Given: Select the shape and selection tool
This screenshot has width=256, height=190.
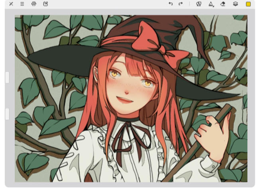Looking at the screenshot, I should 199,4.
